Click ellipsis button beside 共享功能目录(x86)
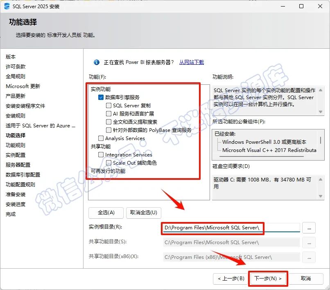The image size is (330, 290). click(309, 257)
